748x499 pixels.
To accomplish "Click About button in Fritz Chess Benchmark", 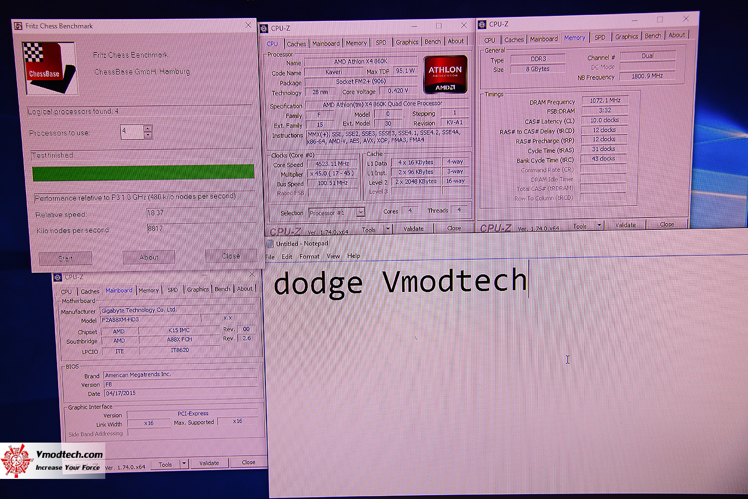I will point(149,257).
